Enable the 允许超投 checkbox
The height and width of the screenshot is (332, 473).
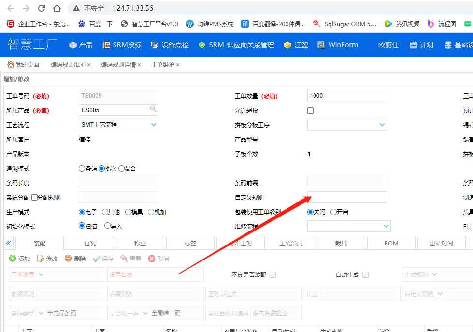311,110
